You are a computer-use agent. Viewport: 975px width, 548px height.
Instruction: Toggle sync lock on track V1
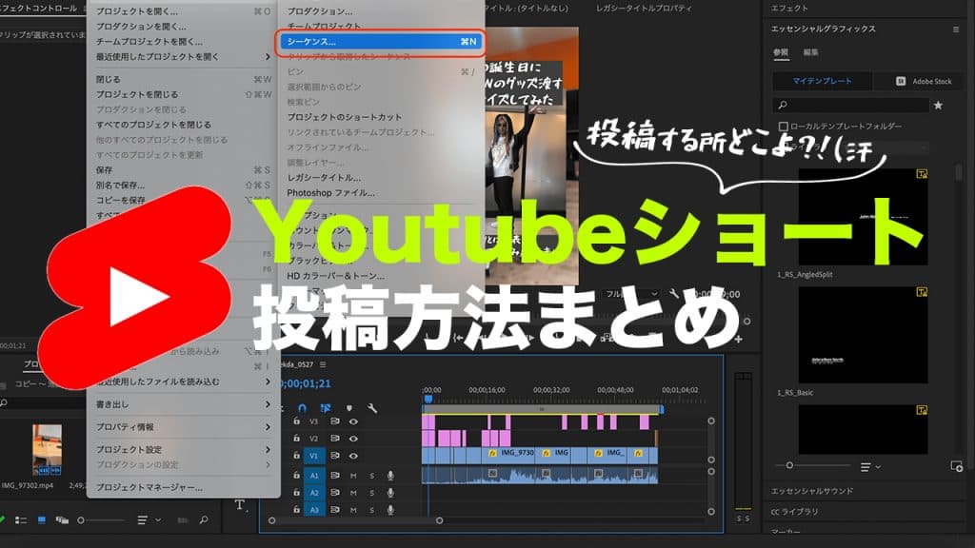[335, 456]
